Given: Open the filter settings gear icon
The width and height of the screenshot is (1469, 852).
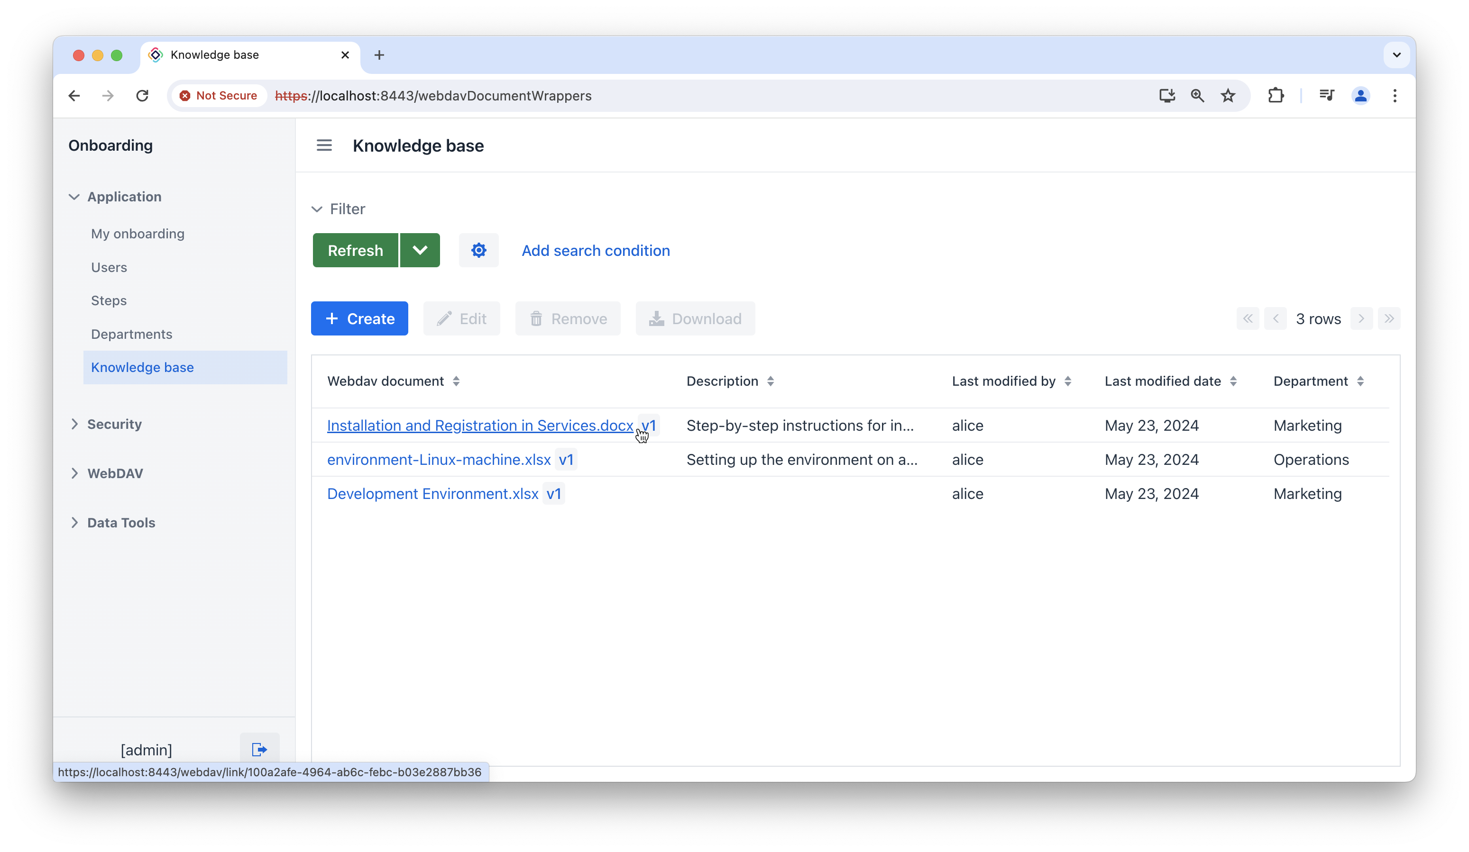Looking at the screenshot, I should tap(478, 250).
